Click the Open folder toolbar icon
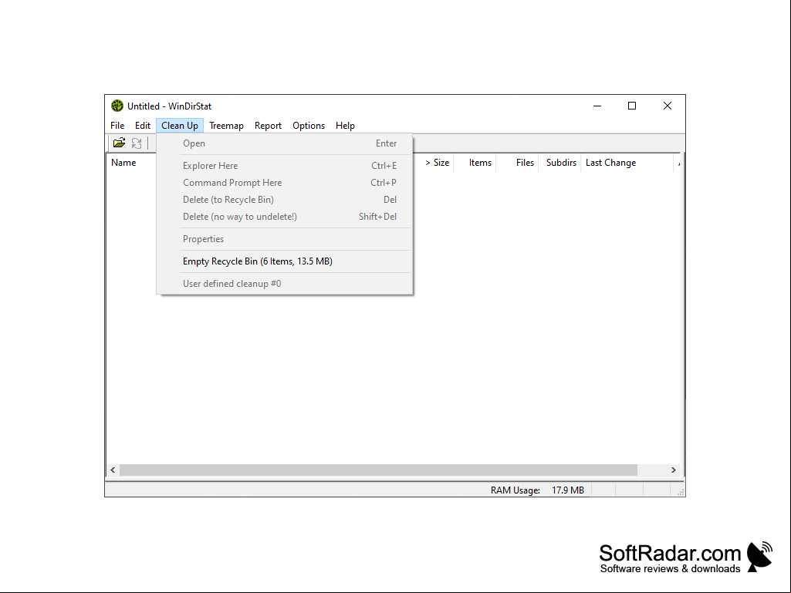 click(x=119, y=143)
